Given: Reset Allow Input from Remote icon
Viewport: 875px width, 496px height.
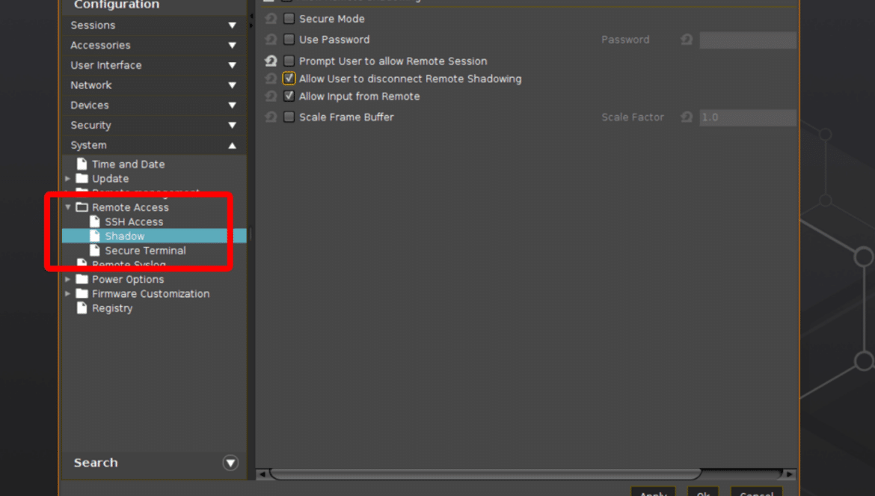Looking at the screenshot, I should 271,97.
